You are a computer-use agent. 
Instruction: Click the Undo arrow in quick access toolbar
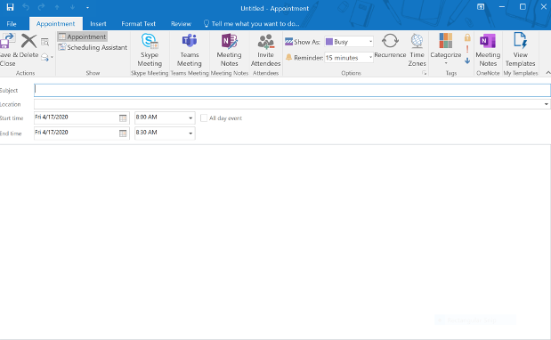(x=26, y=7)
